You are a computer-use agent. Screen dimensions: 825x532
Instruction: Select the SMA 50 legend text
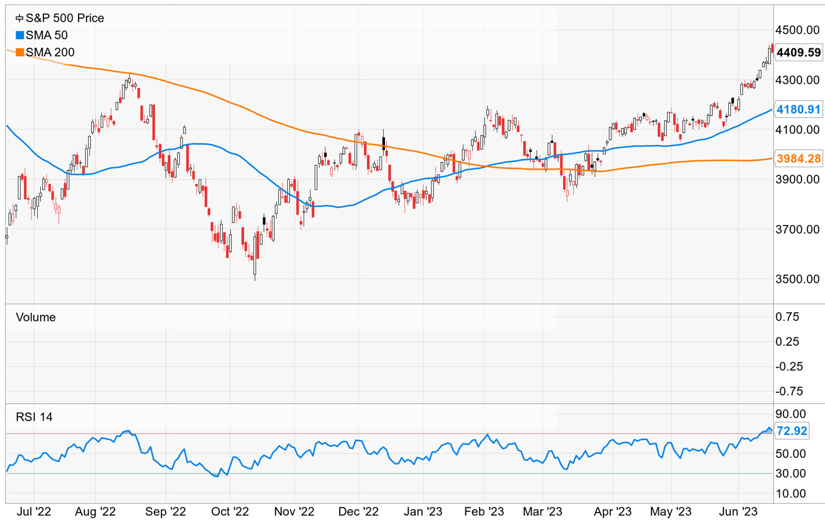tap(46, 36)
